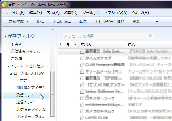Open the 移動(G) menu
This screenshot has width=172, height=121.
[x=71, y=13]
